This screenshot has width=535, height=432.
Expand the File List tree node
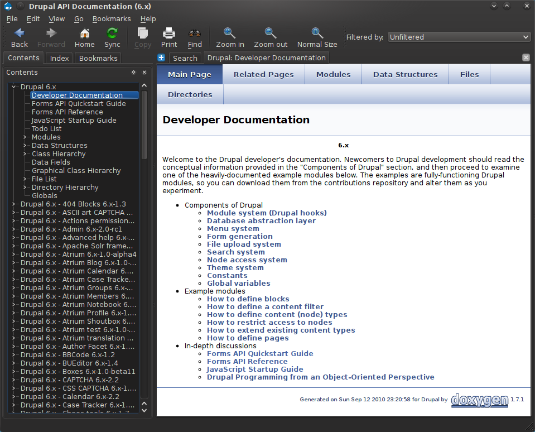click(25, 179)
